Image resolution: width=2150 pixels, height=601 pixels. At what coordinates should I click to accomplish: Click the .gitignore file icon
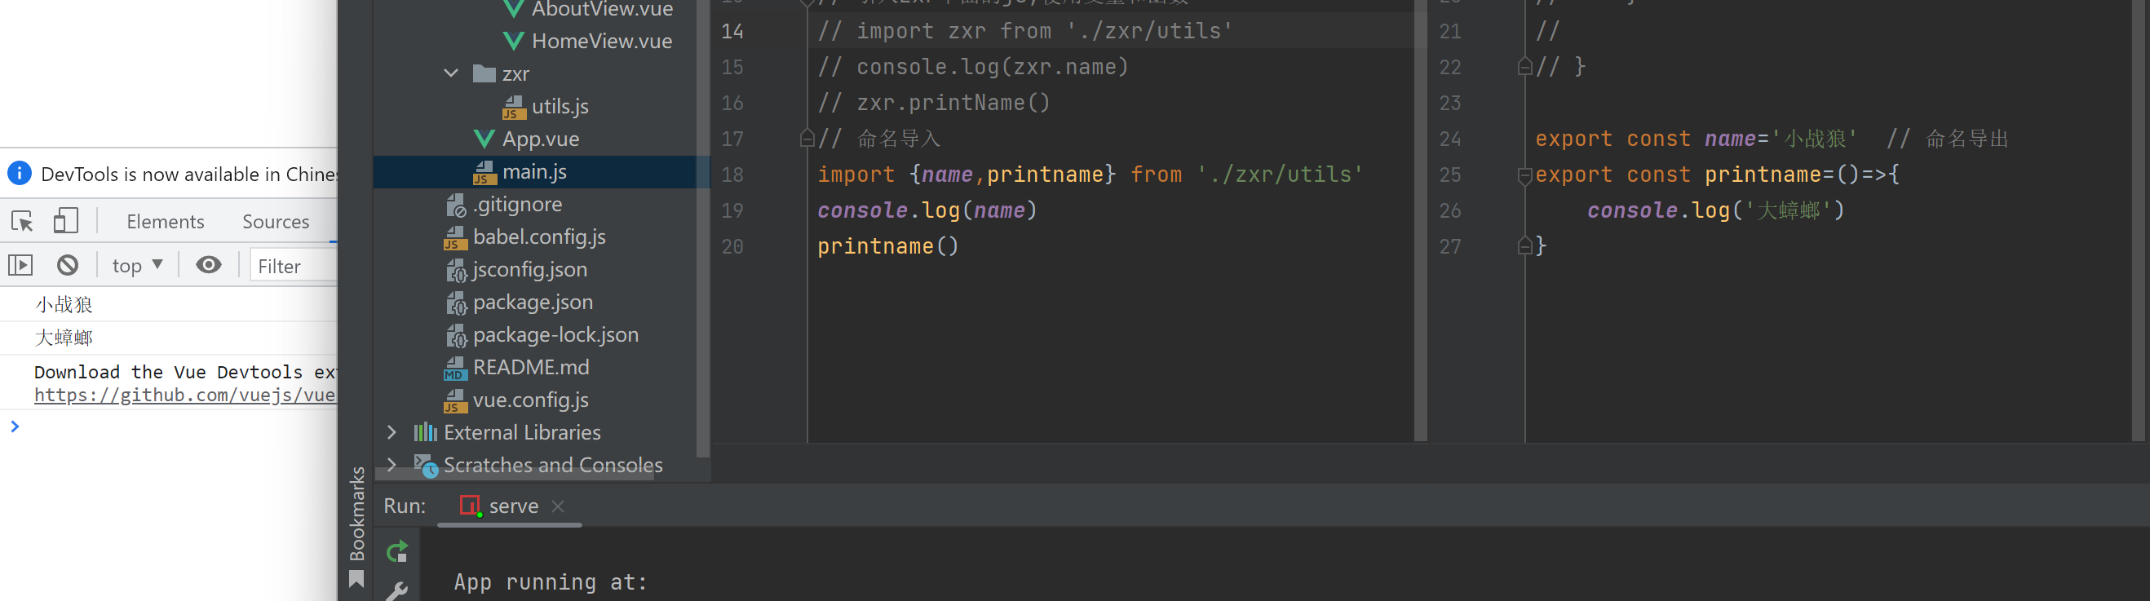[x=456, y=205]
